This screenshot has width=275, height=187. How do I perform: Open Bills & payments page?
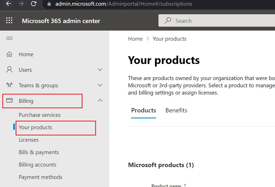point(39,152)
